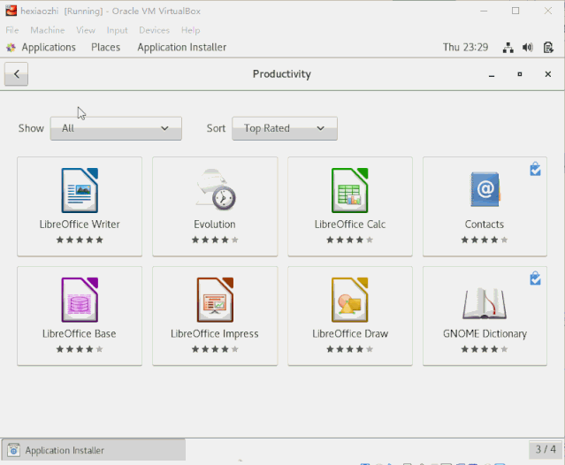Click the clipboard tray icon in top bar

click(548, 47)
